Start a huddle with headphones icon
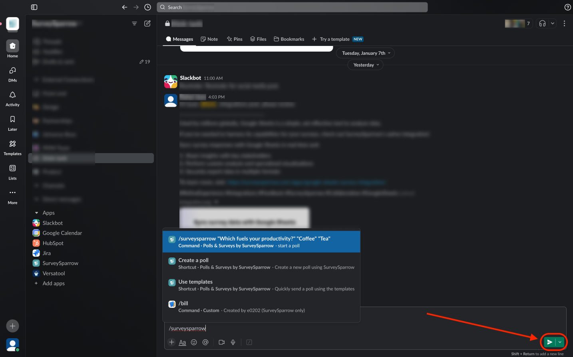 542,24
